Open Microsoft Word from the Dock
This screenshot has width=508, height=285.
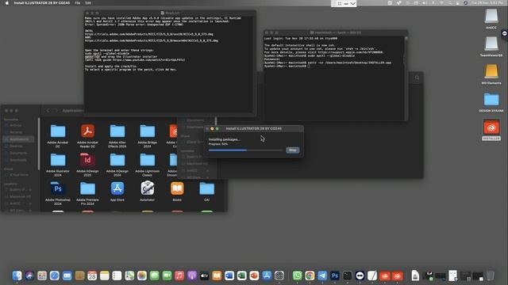tap(229, 275)
